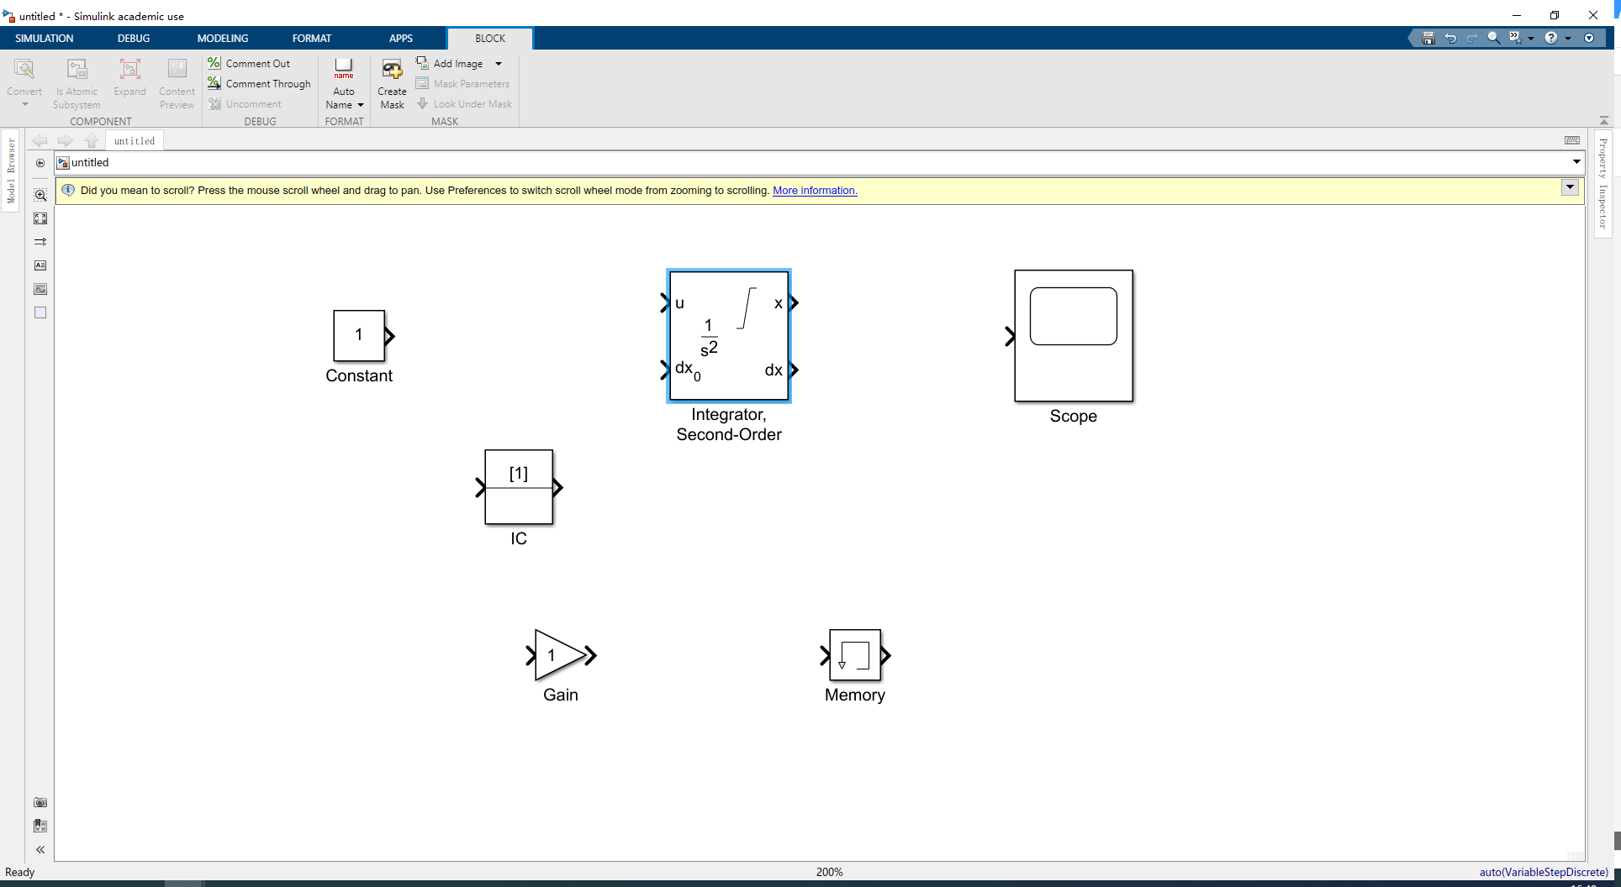Click Fit to View in the palette

pyautogui.click(x=40, y=218)
